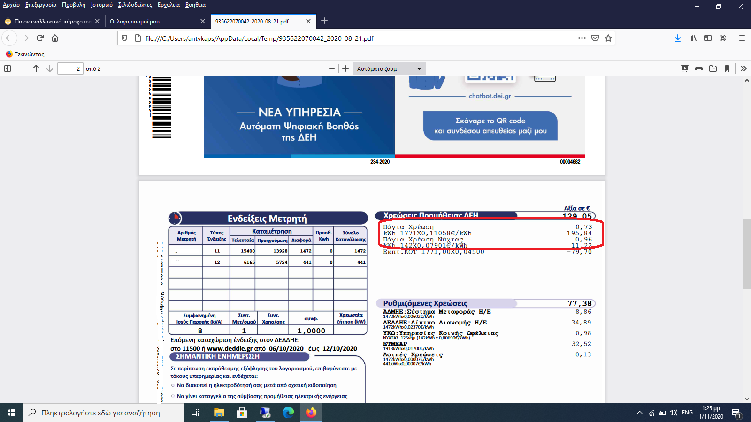Image resolution: width=751 pixels, height=422 pixels.
Task: Open the volume control tray icon
Action: 674,413
